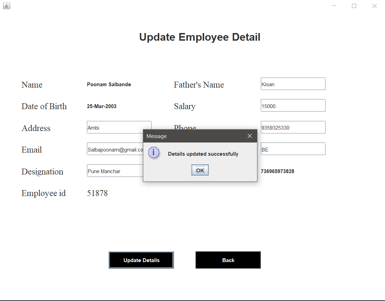The width and height of the screenshot is (385, 301).
Task: Close the Message dialog with its X
Action: 250,136
